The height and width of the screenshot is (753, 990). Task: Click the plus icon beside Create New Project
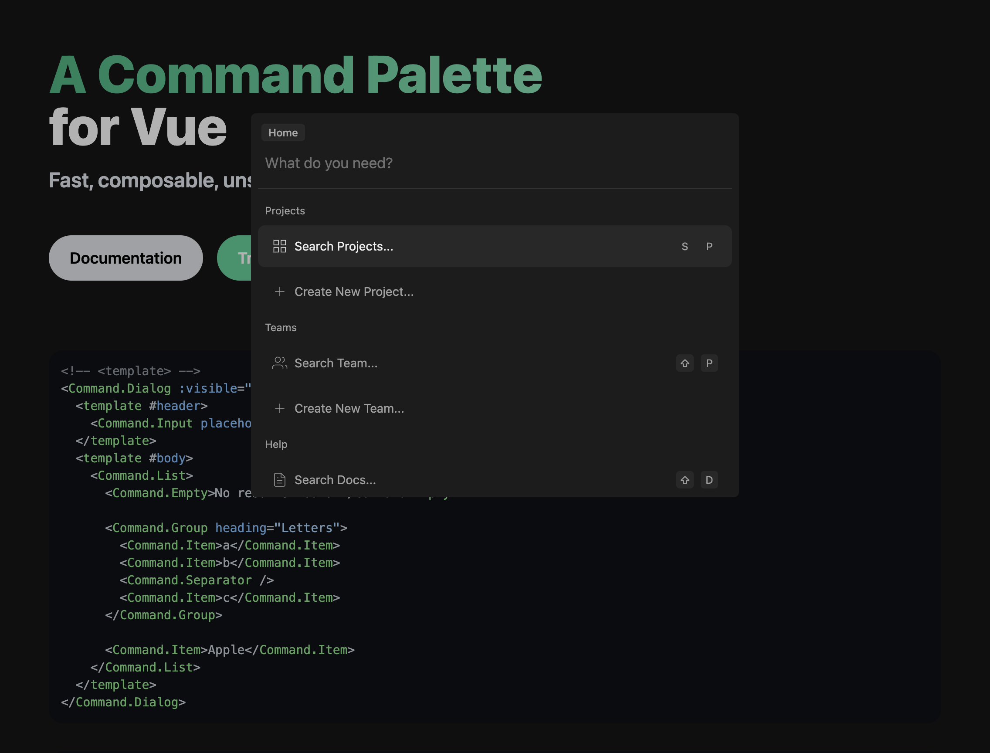(280, 292)
